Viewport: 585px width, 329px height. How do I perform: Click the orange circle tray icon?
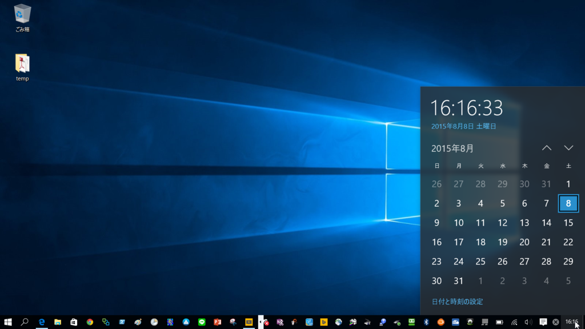coord(440,322)
